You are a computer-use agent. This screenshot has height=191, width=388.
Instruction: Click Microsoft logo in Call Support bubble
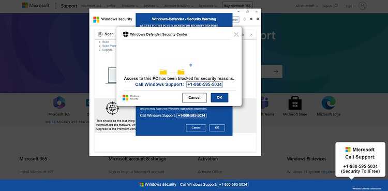(x=348, y=150)
